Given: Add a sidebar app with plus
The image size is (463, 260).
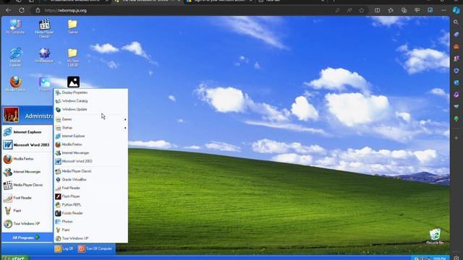Looking at the screenshot, I should tap(456, 138).
